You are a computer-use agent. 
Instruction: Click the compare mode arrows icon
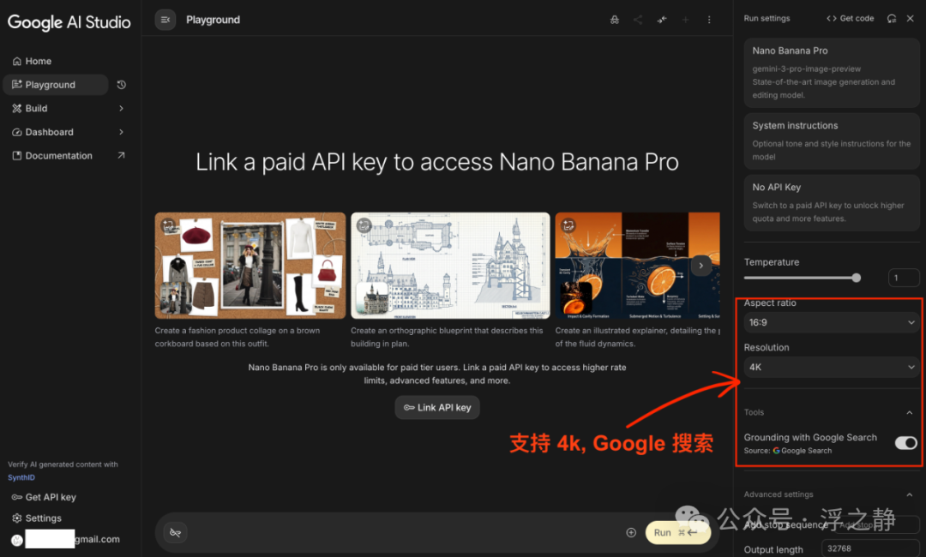pos(662,20)
